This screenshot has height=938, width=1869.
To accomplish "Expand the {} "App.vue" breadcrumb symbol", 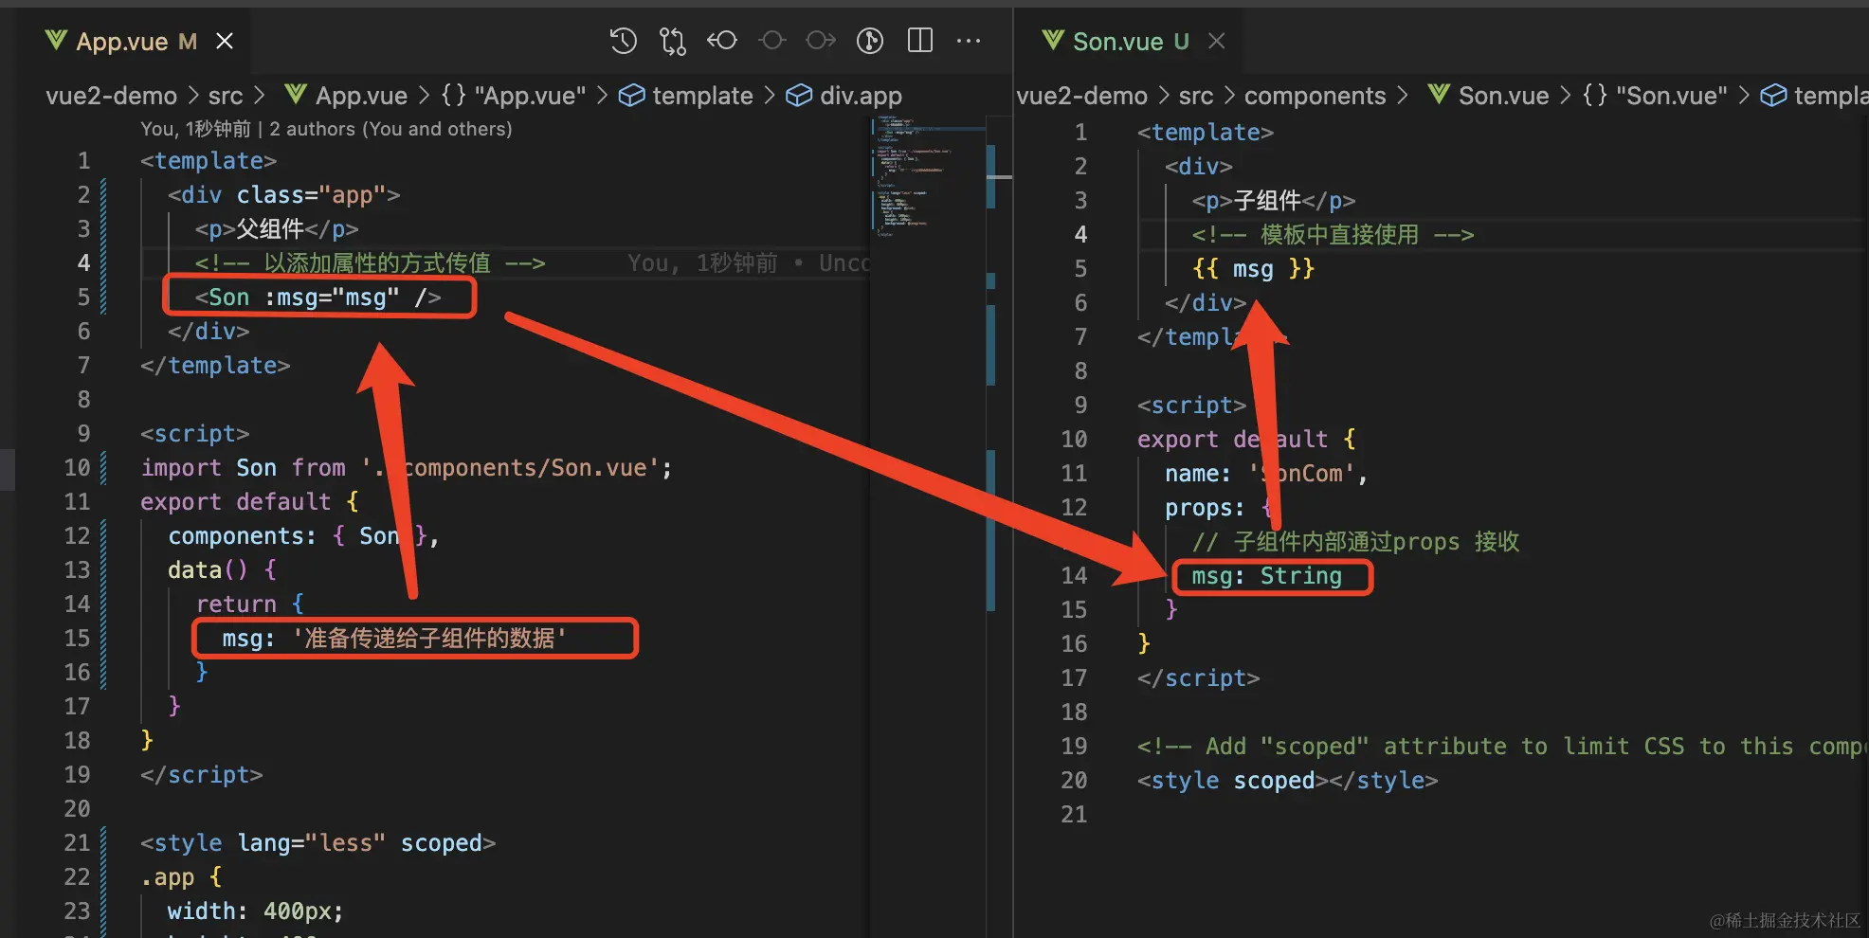I will pos(514,96).
